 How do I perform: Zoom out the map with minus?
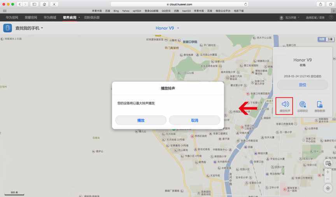tap(328, 179)
